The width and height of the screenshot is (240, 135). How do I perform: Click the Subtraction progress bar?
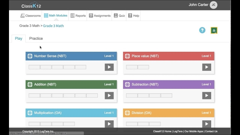click(x=149, y=96)
